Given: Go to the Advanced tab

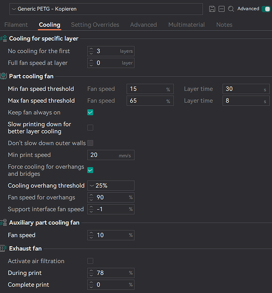Looking at the screenshot, I should click(x=143, y=25).
